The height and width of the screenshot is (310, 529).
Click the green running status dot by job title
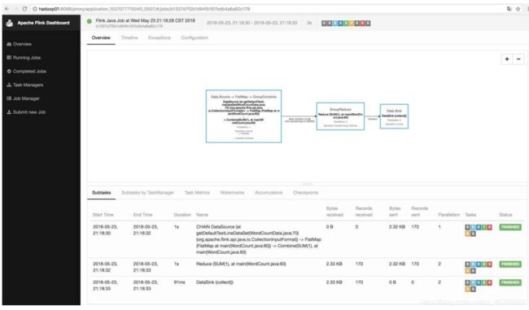pyautogui.click(x=90, y=21)
